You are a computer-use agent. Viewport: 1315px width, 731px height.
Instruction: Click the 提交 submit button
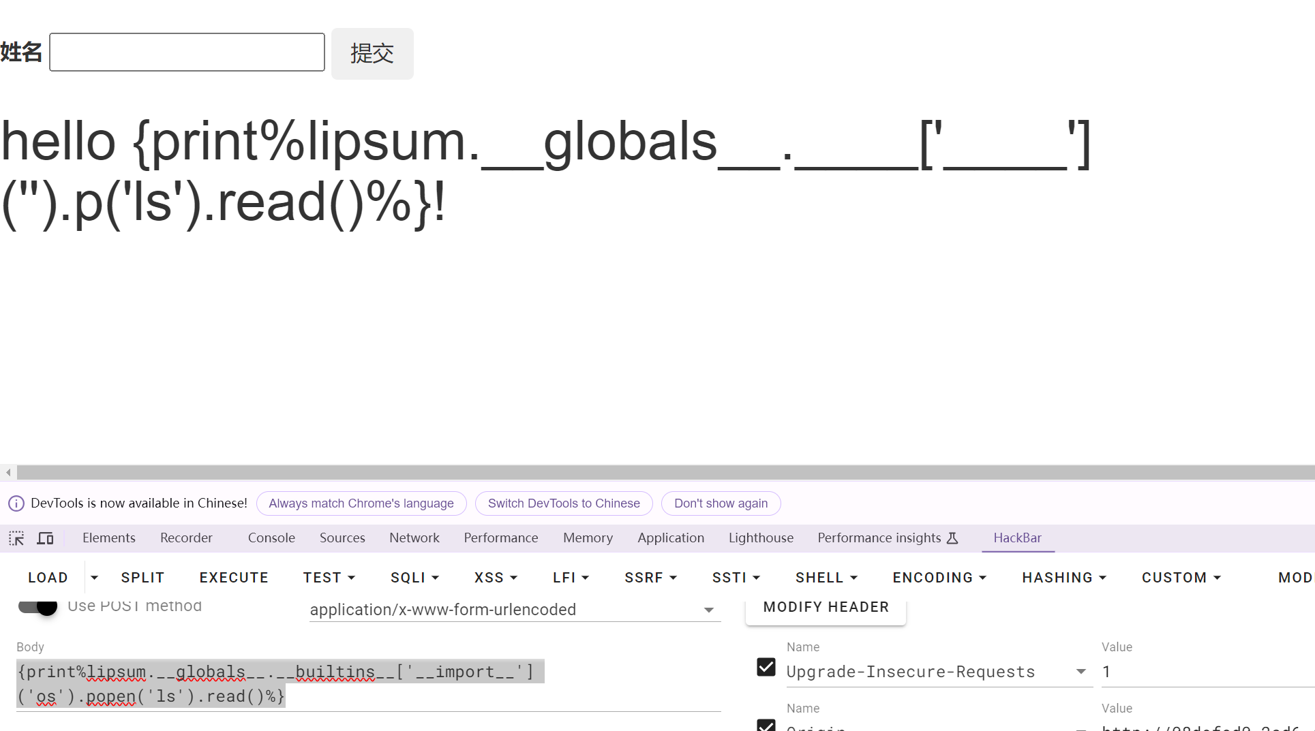(372, 53)
